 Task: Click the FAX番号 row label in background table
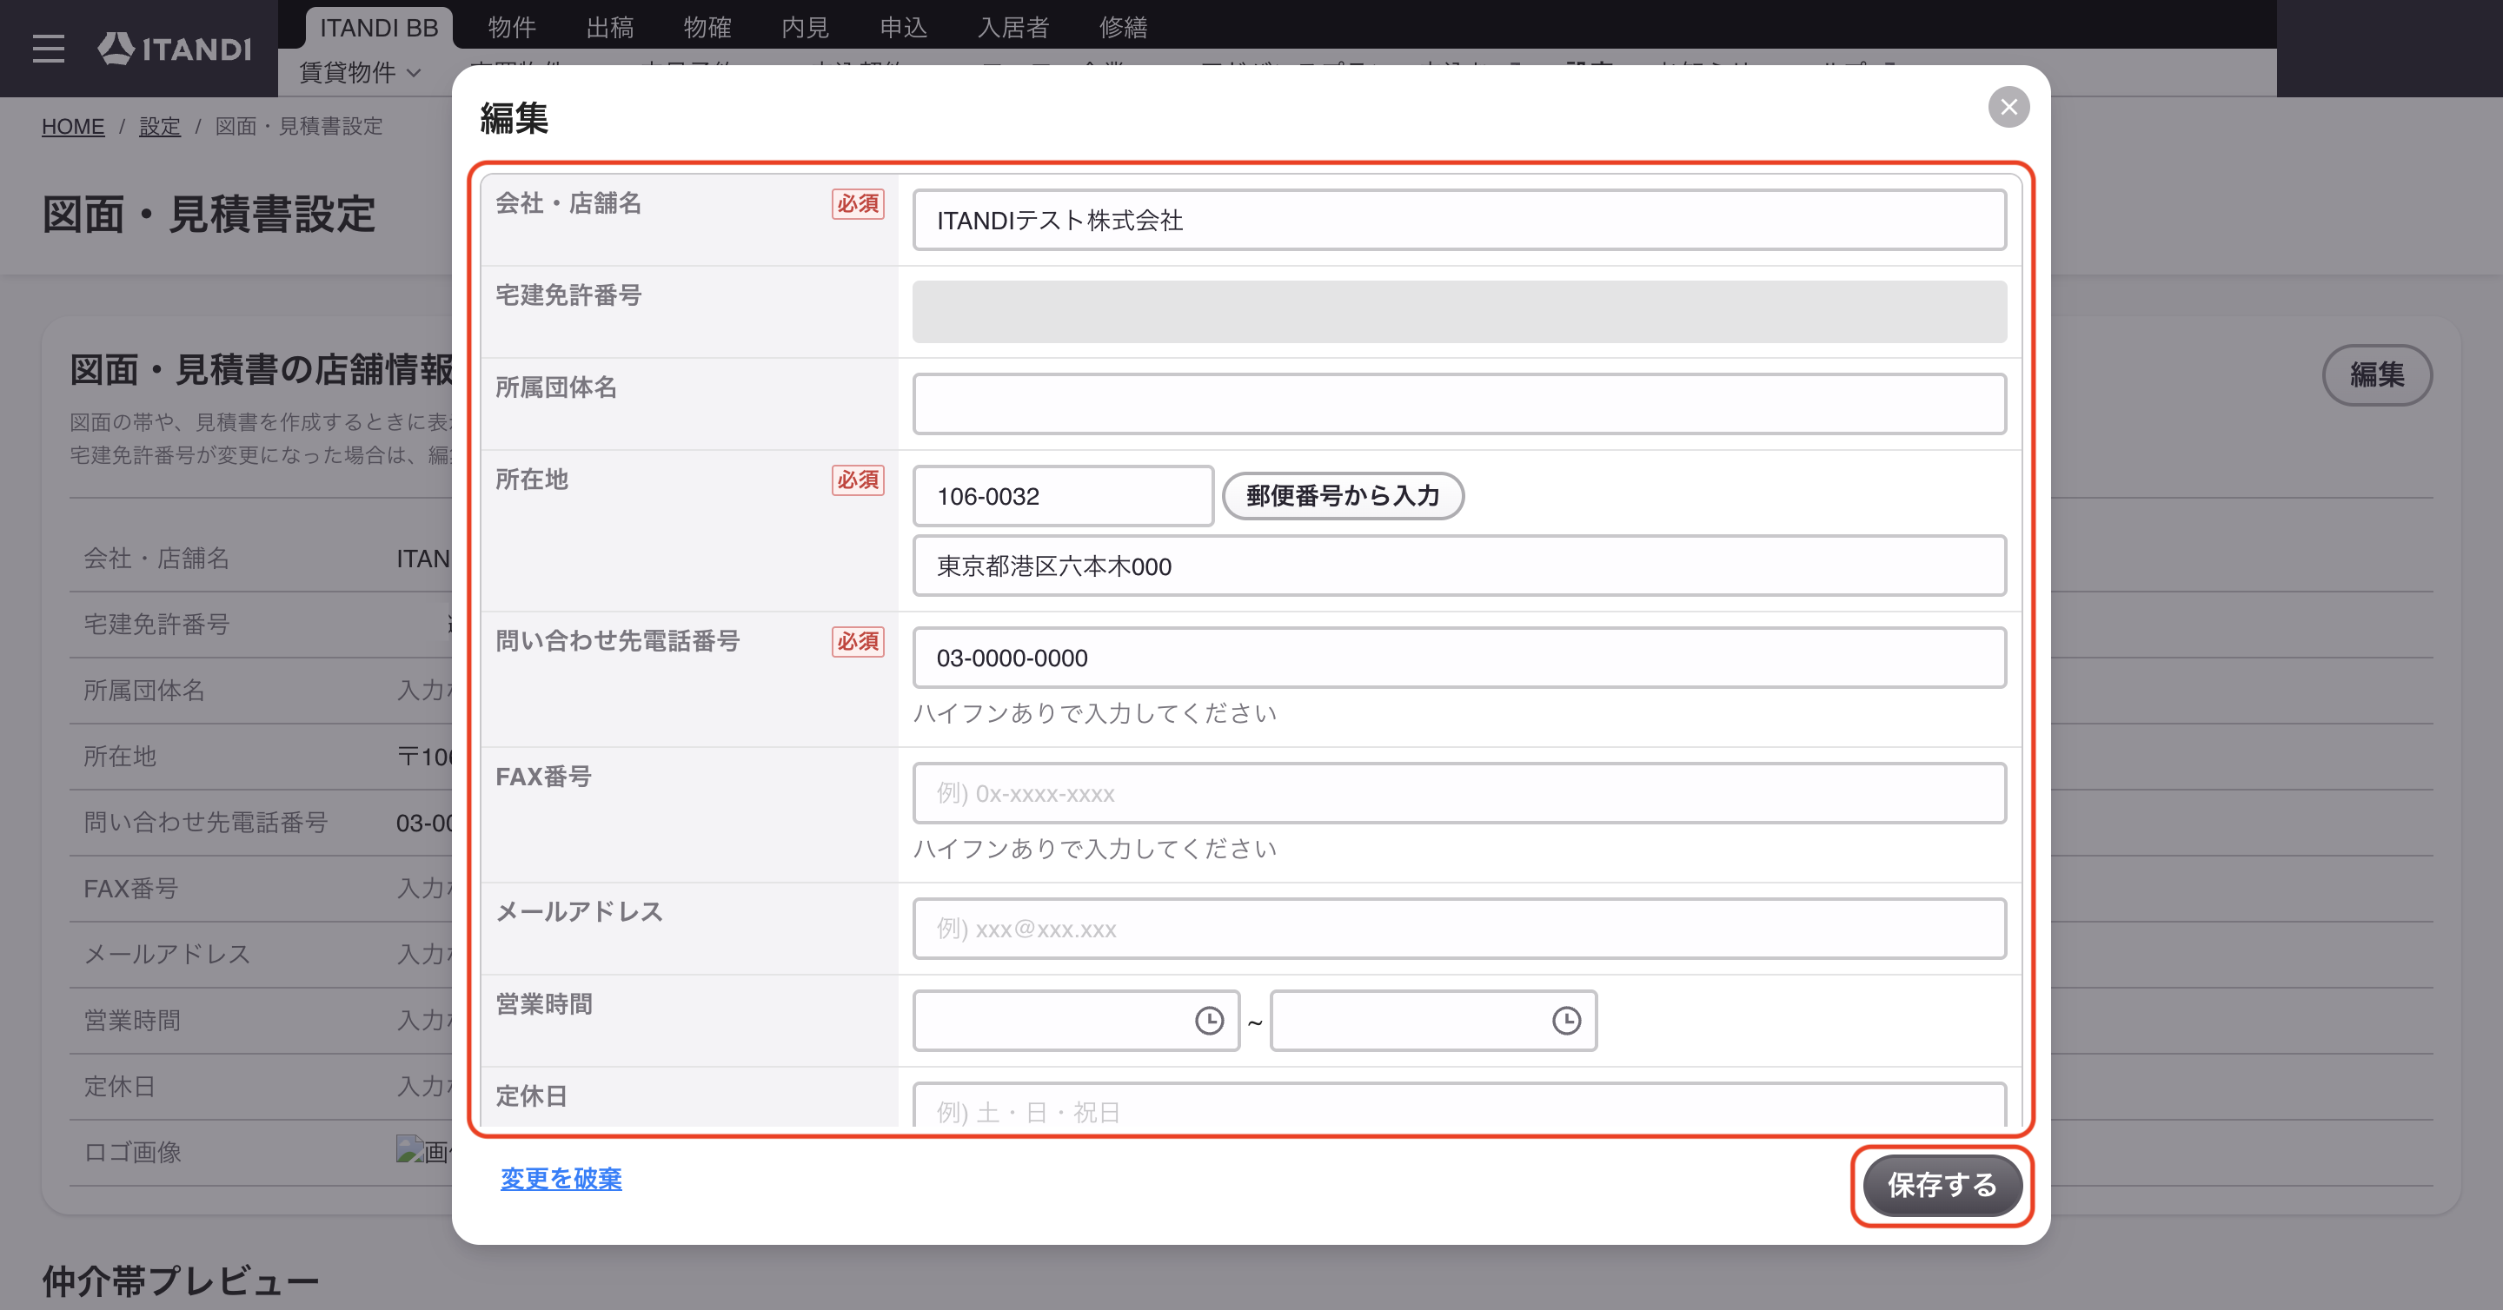click(131, 889)
